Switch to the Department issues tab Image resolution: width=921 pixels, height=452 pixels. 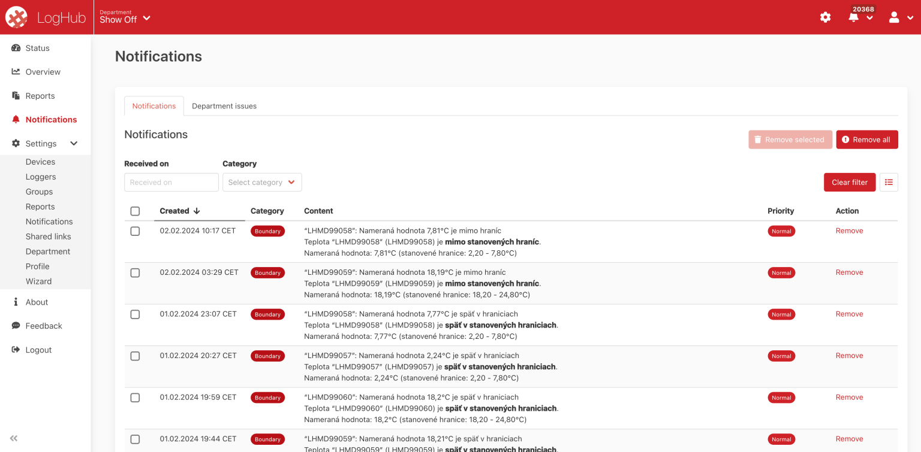point(224,106)
